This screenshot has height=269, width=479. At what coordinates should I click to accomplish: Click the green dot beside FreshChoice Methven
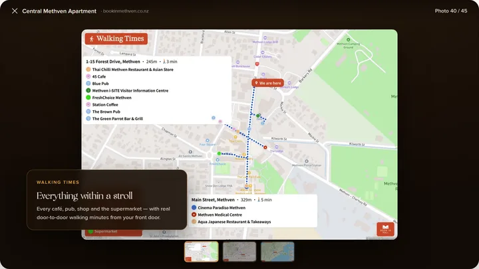(x=88, y=97)
